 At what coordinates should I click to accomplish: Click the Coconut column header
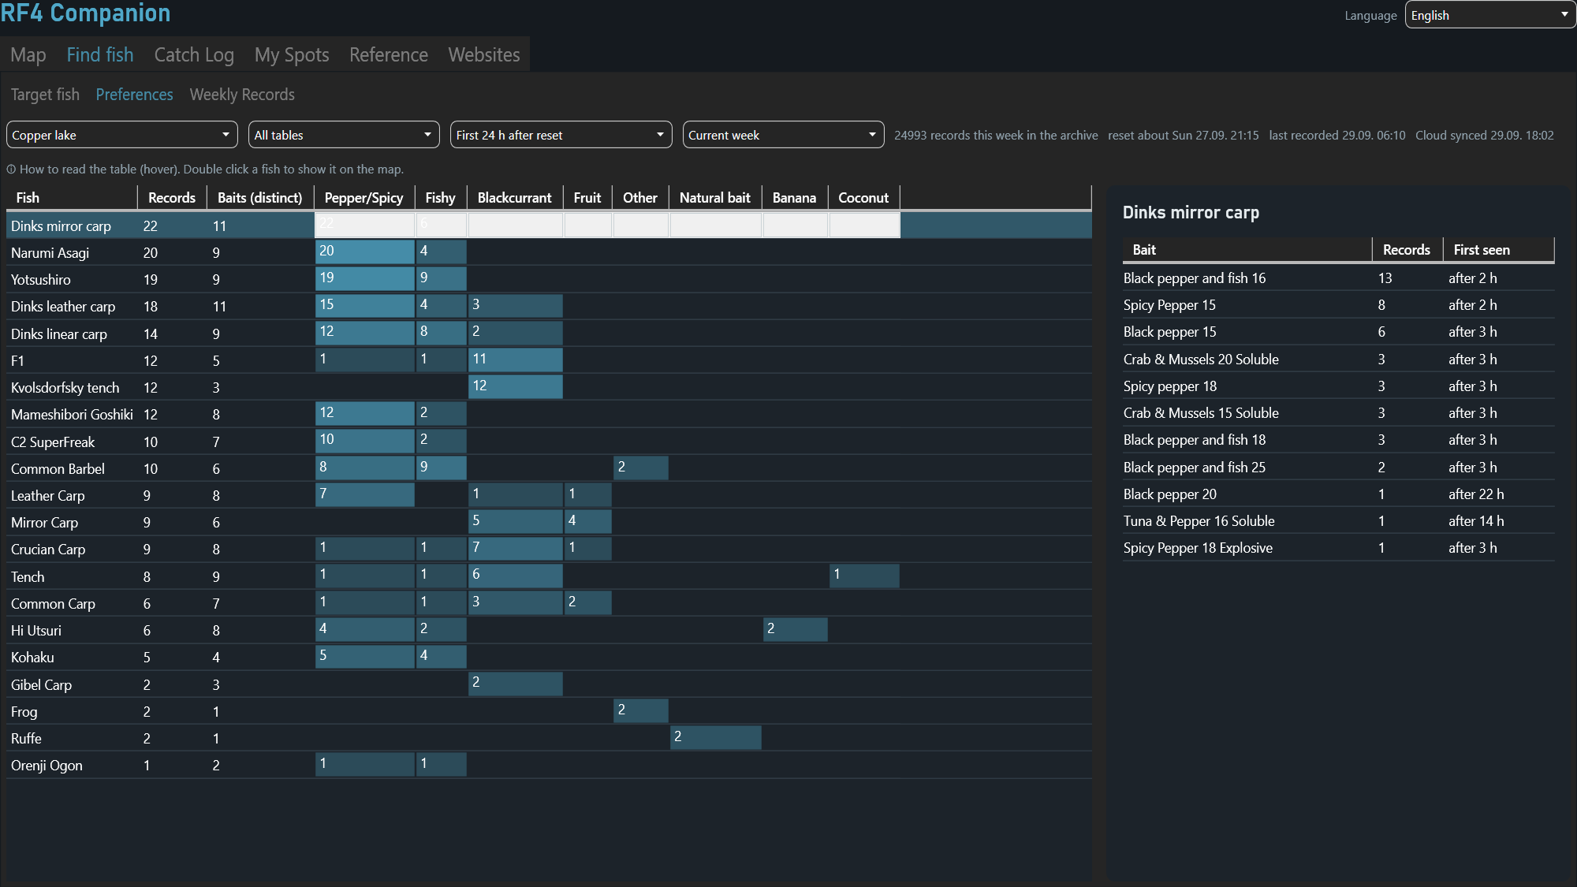[863, 198]
